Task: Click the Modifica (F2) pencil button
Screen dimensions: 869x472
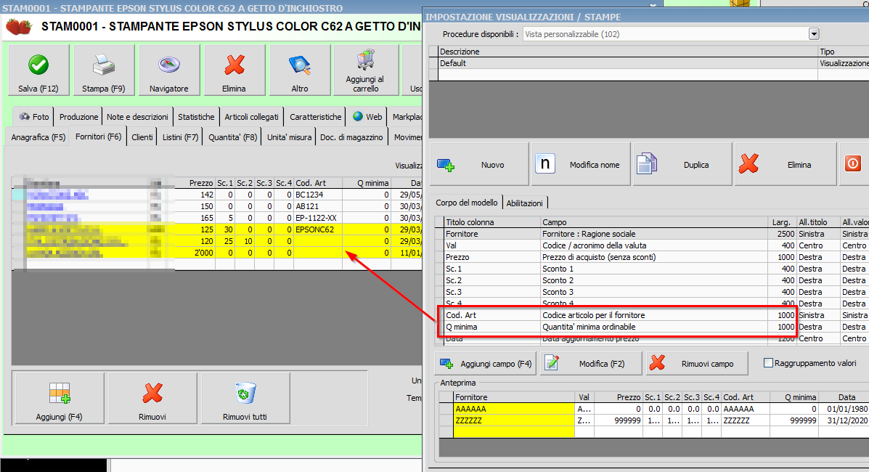Action: pyautogui.click(x=591, y=363)
